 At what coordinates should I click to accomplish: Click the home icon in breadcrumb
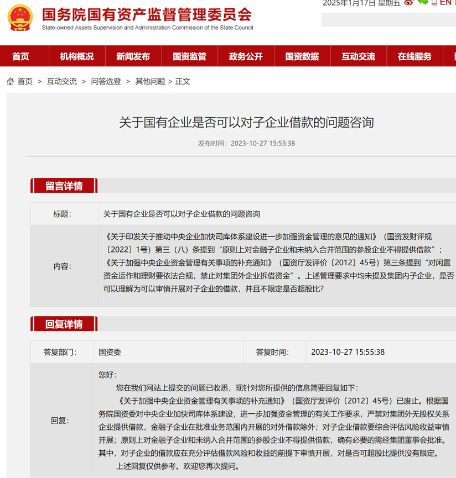click(10, 82)
